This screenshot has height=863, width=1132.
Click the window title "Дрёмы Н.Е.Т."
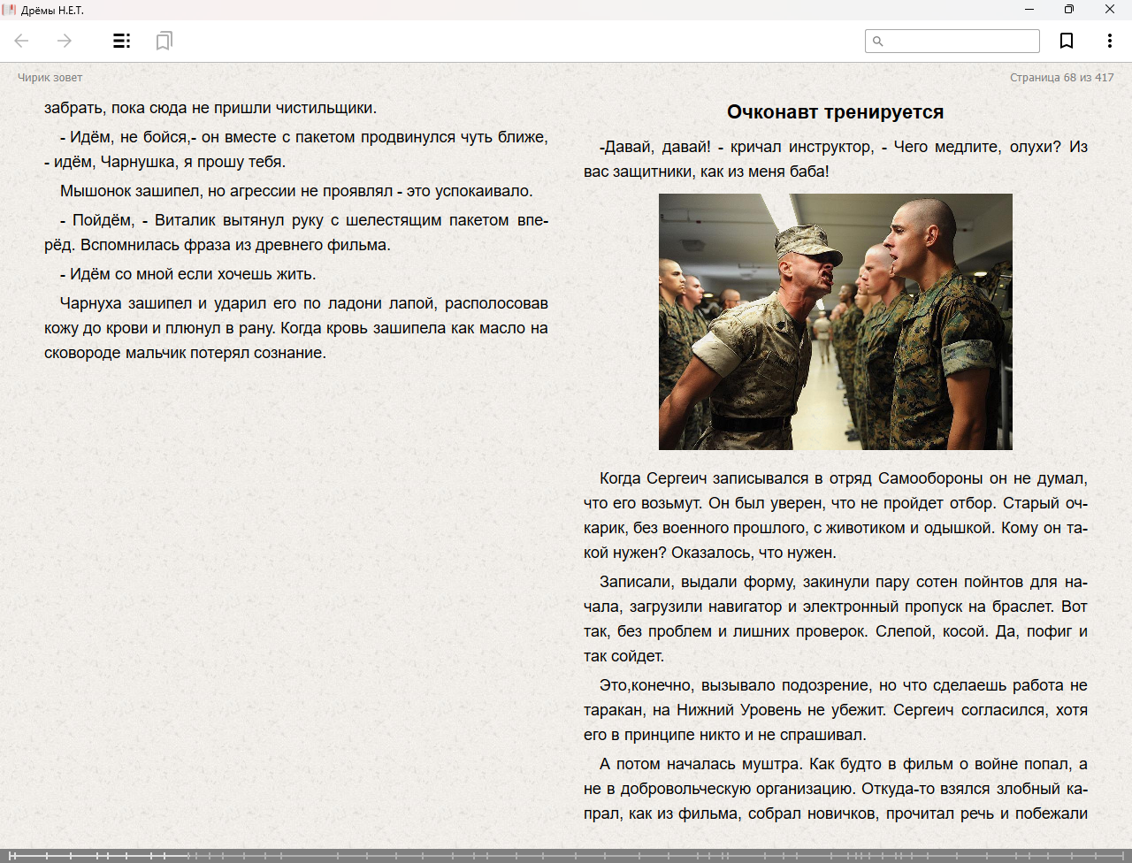[x=52, y=10]
